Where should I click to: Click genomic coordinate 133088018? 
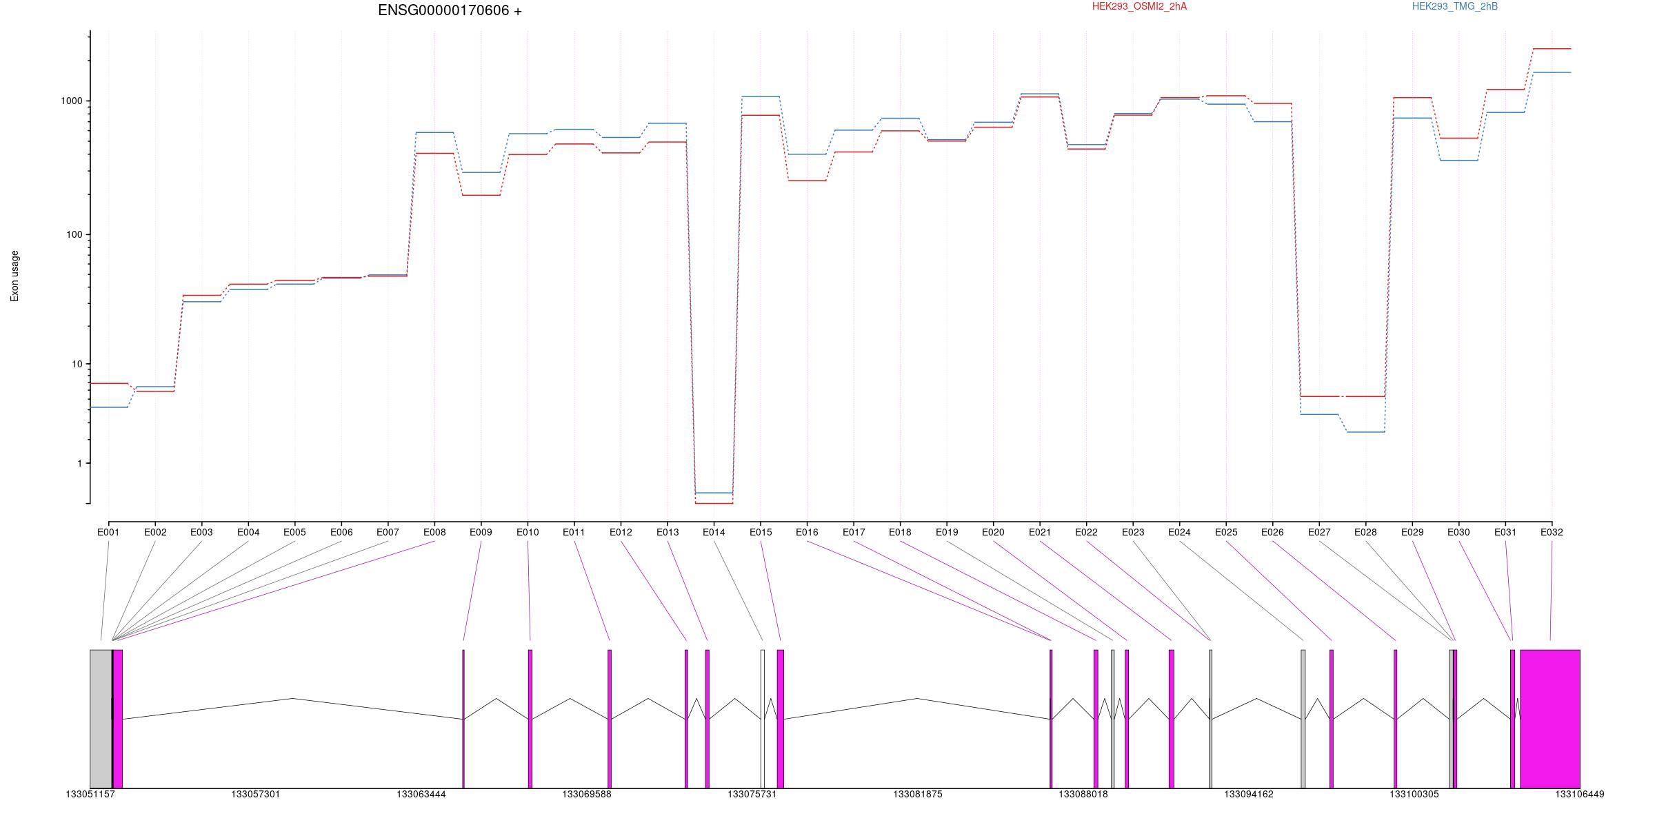click(1083, 794)
